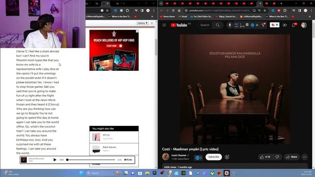Go back in YouTube browser window
The width and height of the screenshot is (315, 177).
[161, 10]
